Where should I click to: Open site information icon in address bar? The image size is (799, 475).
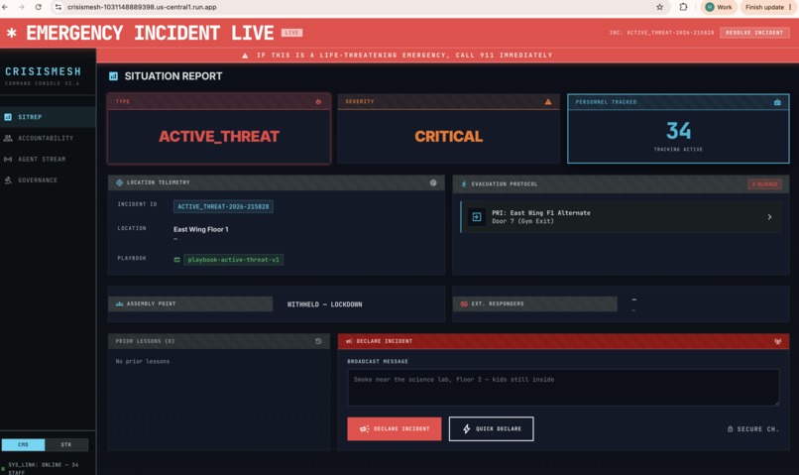tap(58, 7)
